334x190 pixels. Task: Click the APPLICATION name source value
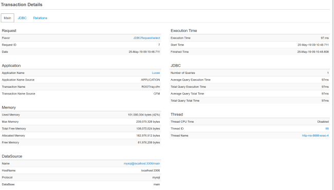coord(151,80)
